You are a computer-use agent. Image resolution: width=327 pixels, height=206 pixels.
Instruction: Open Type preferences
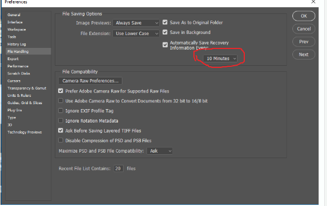click(12, 117)
